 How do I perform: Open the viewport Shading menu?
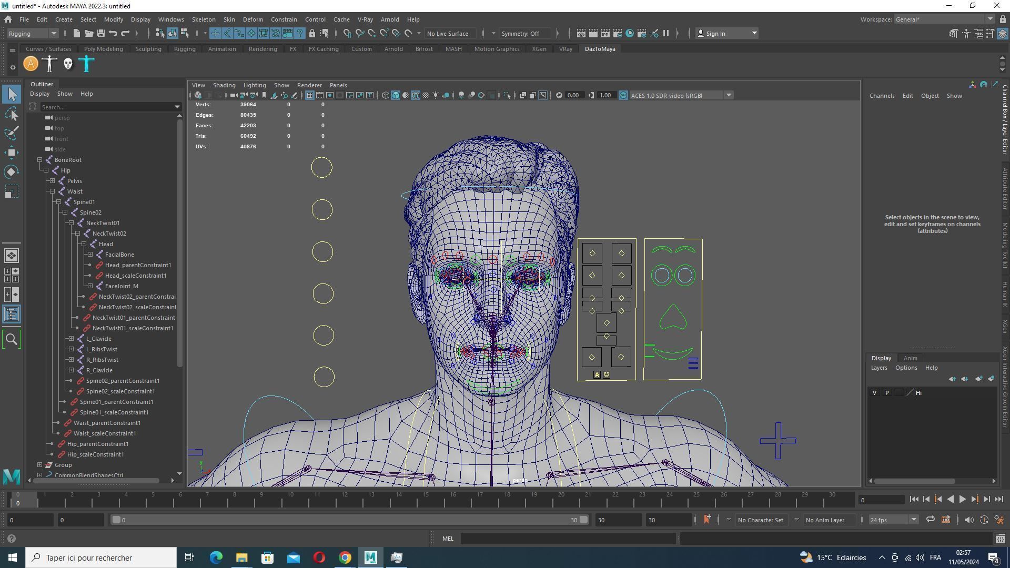click(x=224, y=85)
